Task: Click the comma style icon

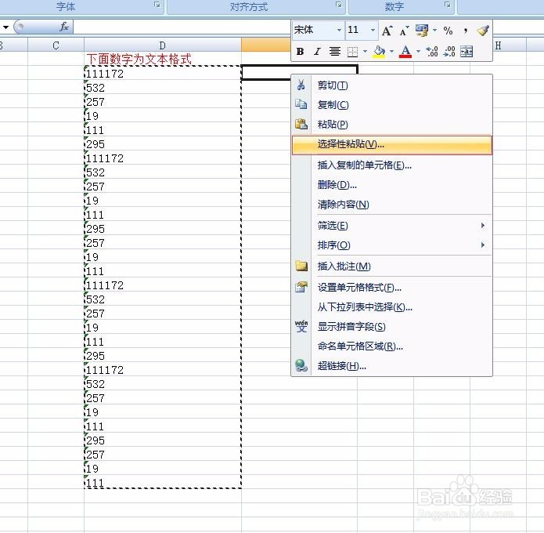Action: click(x=465, y=31)
